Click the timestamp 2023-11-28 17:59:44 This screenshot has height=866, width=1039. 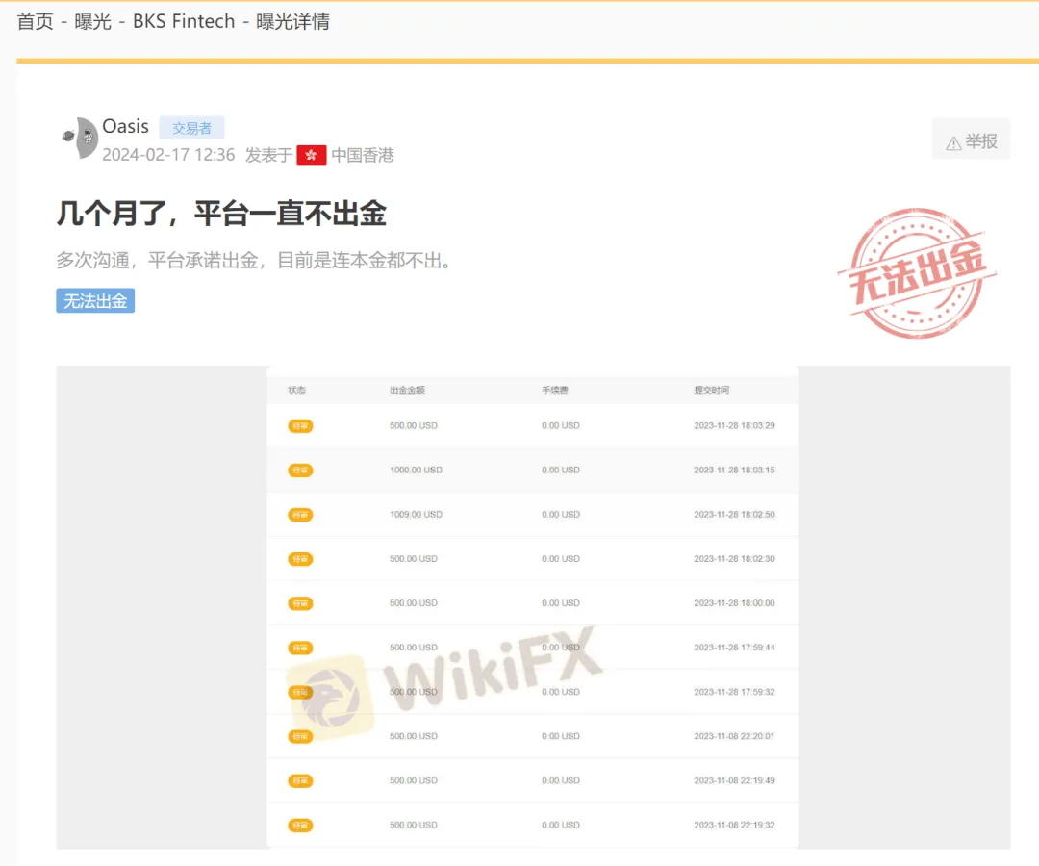[x=734, y=648]
